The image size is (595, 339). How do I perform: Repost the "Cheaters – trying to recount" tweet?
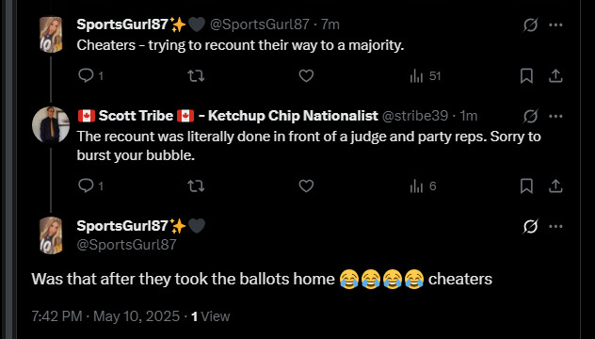point(196,76)
